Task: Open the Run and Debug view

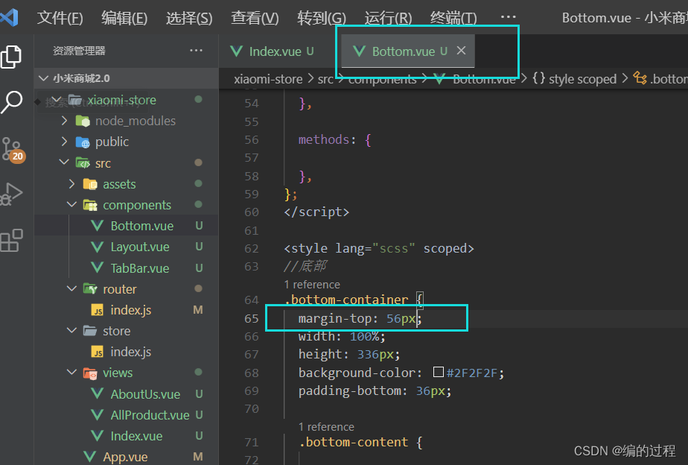Action: (x=12, y=194)
